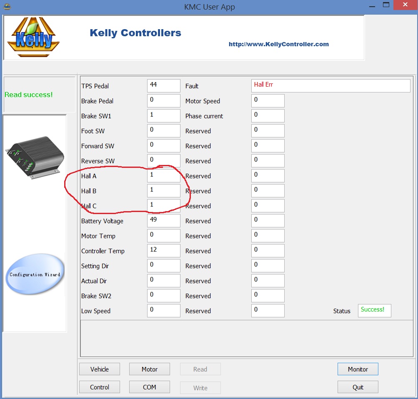The image size is (418, 399).
Task: Click the Status field showing Success!
Action: (x=375, y=311)
